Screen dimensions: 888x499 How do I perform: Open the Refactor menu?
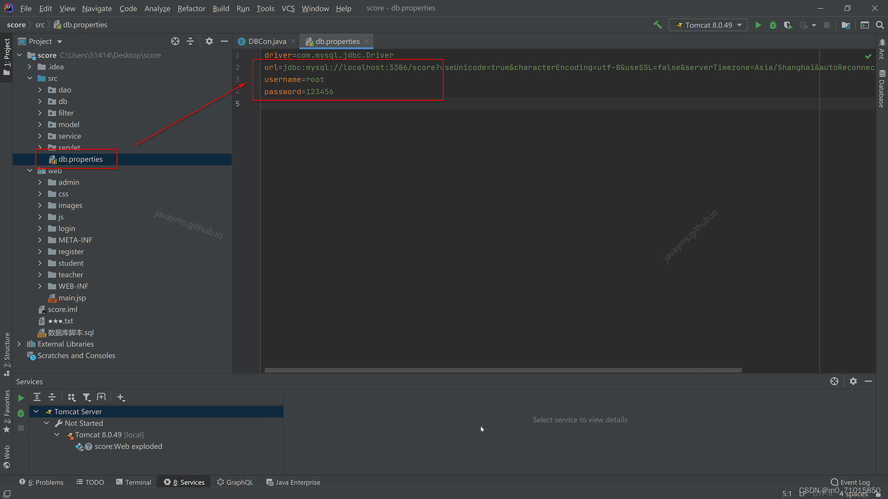191,8
